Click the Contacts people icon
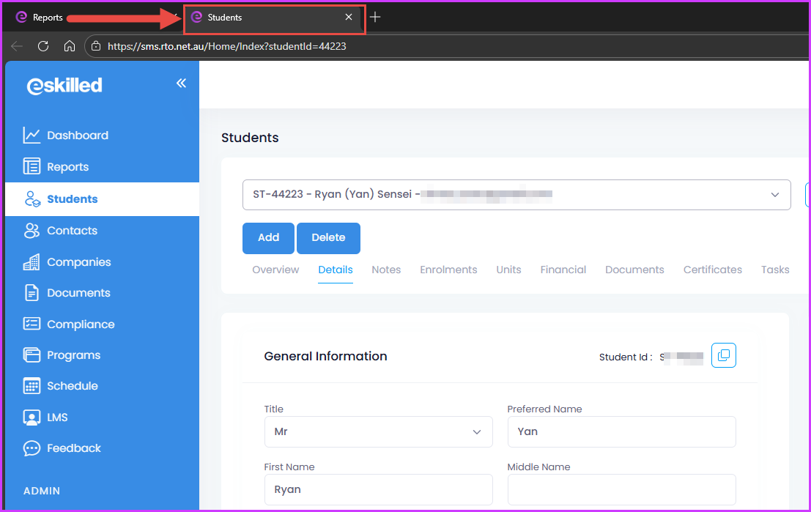811x512 pixels. click(32, 231)
